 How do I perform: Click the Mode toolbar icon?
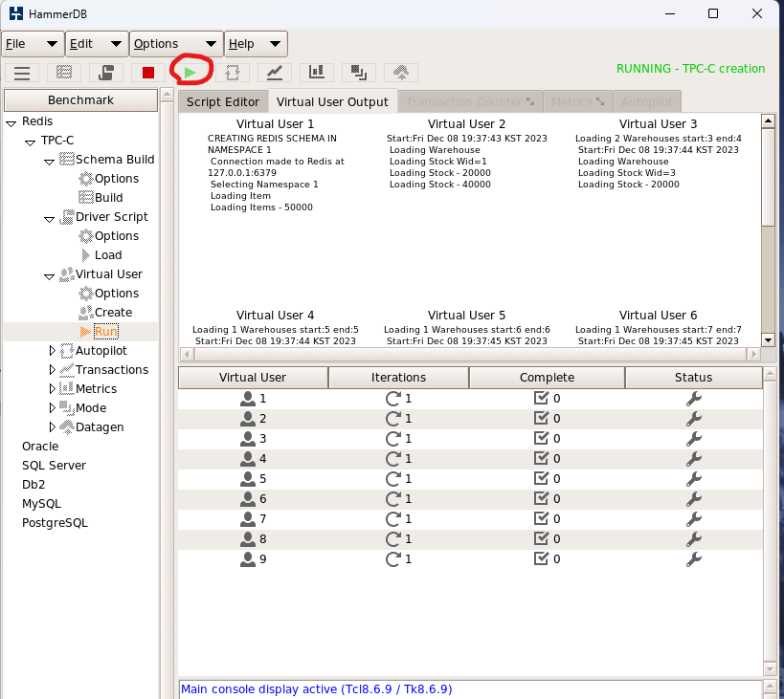click(359, 73)
